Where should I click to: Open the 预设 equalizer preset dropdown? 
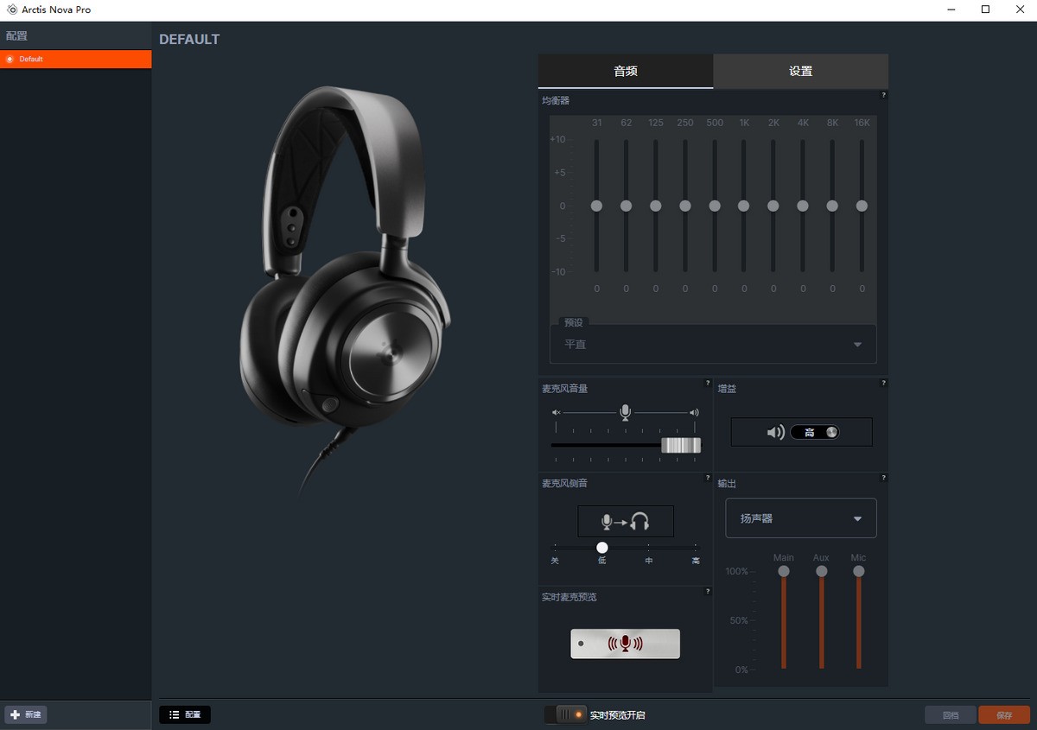(713, 344)
